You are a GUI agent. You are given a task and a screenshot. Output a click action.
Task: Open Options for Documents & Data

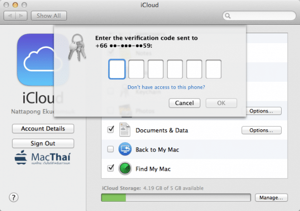pyautogui.click(x=261, y=130)
